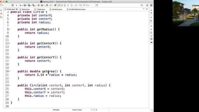Click the New Java Package icon
Viewport: 199px width, 112px height.
[39, 5]
